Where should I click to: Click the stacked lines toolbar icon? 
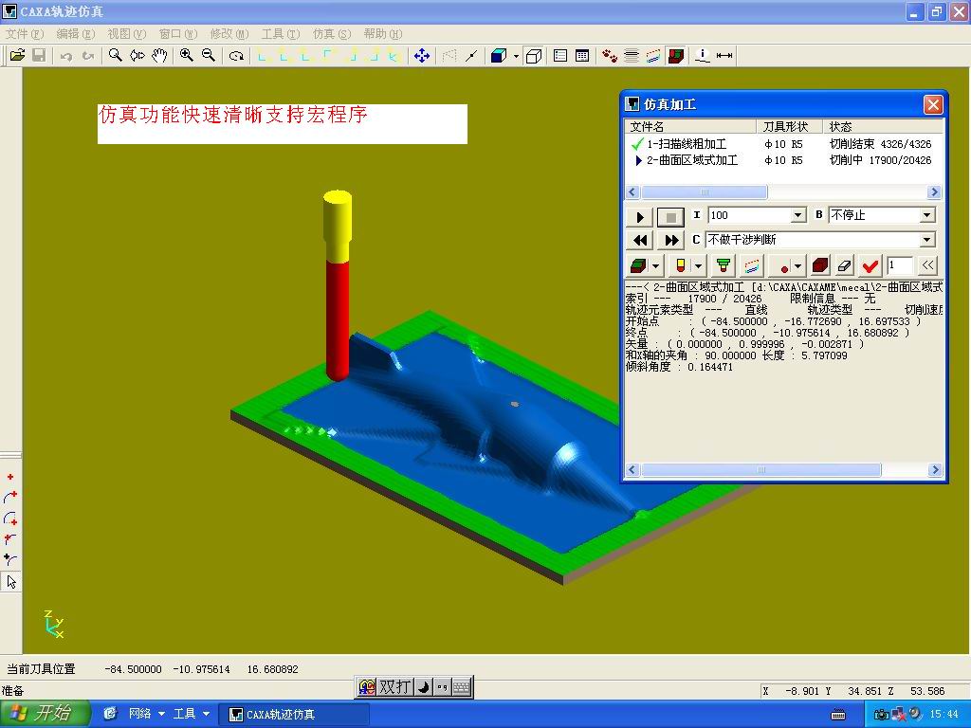(632, 56)
